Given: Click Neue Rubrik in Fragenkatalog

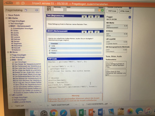Looking at the screenshot, I should point(14,15).
